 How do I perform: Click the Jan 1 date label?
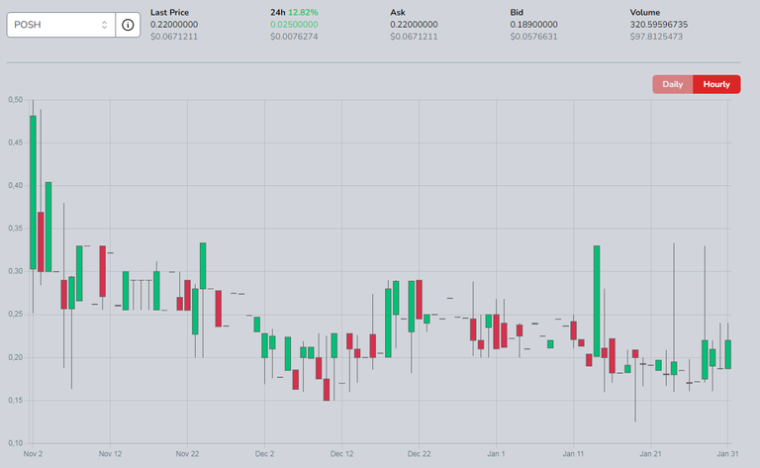tap(496, 454)
